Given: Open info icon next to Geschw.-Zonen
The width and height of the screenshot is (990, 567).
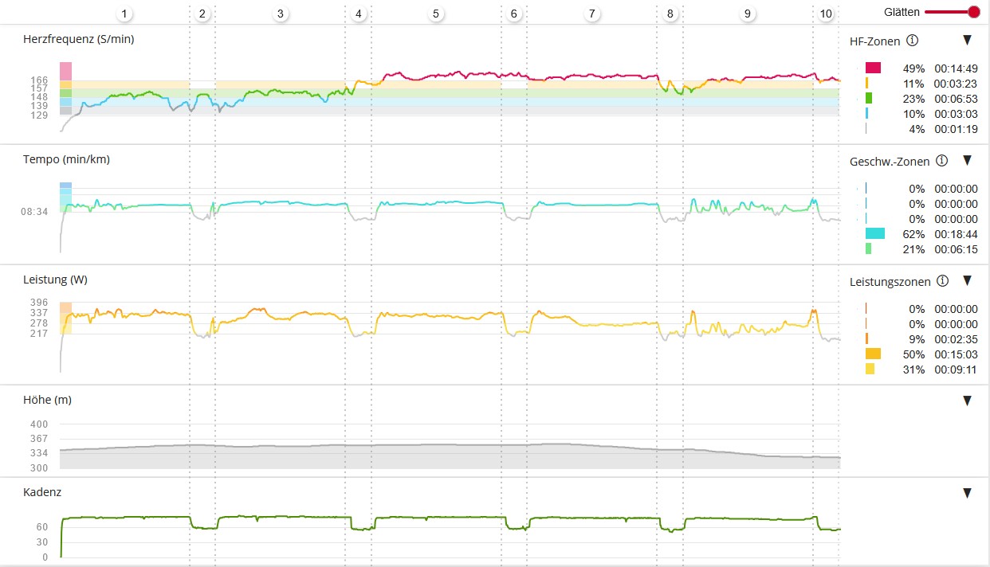Looking at the screenshot, I should [x=941, y=161].
